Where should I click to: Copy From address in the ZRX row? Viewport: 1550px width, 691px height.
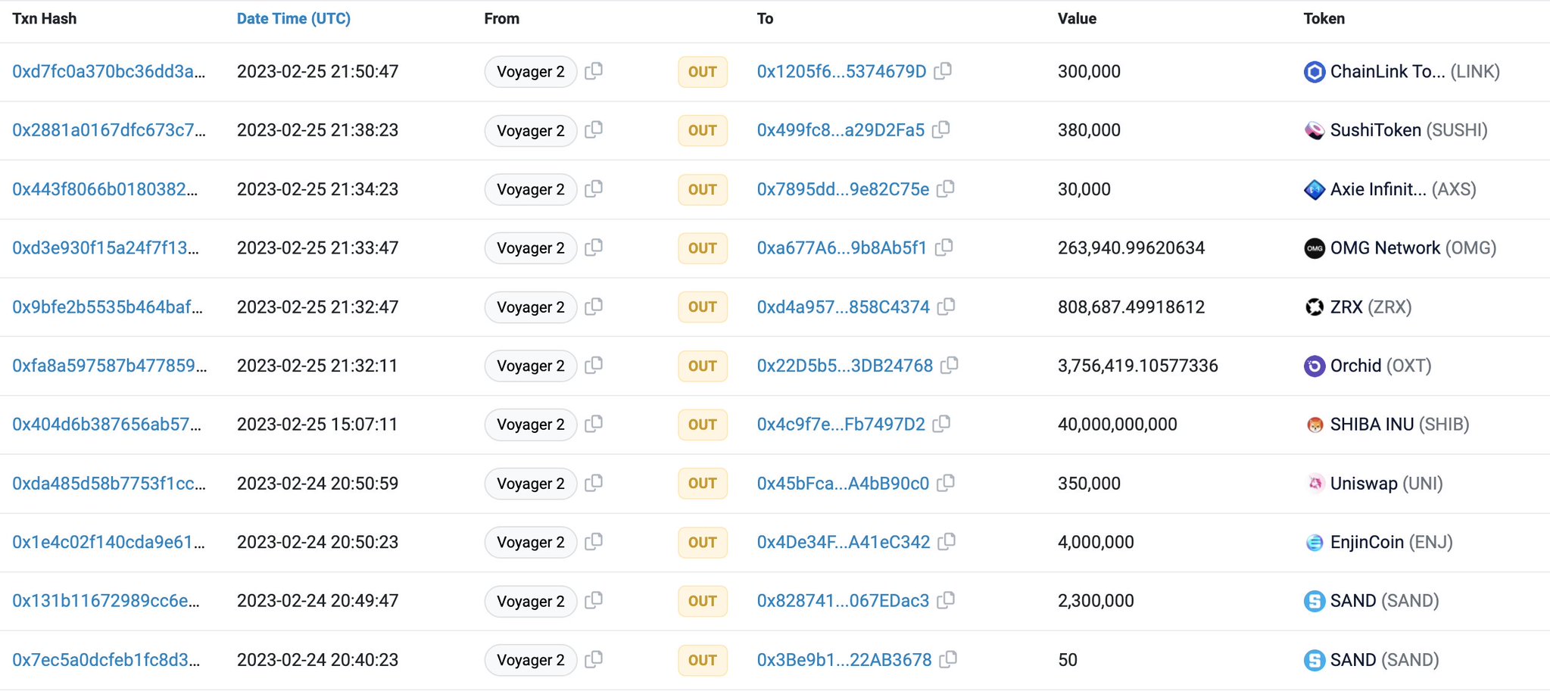click(x=594, y=307)
